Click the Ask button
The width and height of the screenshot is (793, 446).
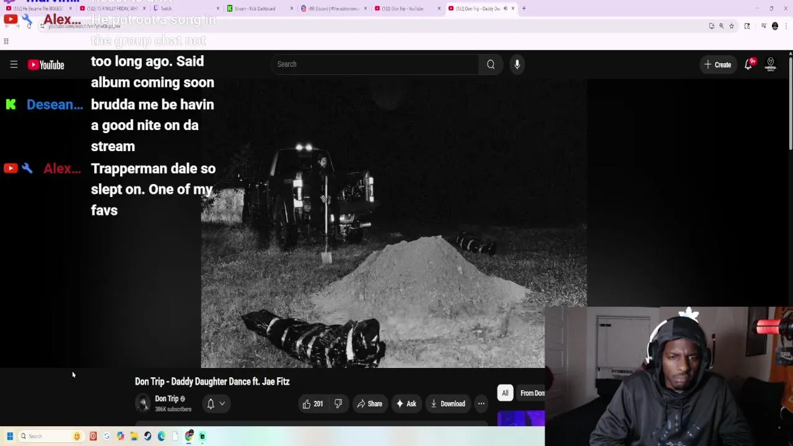[406, 404]
